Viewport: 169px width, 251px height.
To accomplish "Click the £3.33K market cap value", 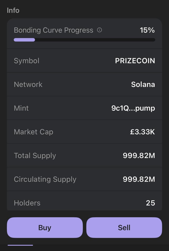I will (x=142, y=132).
